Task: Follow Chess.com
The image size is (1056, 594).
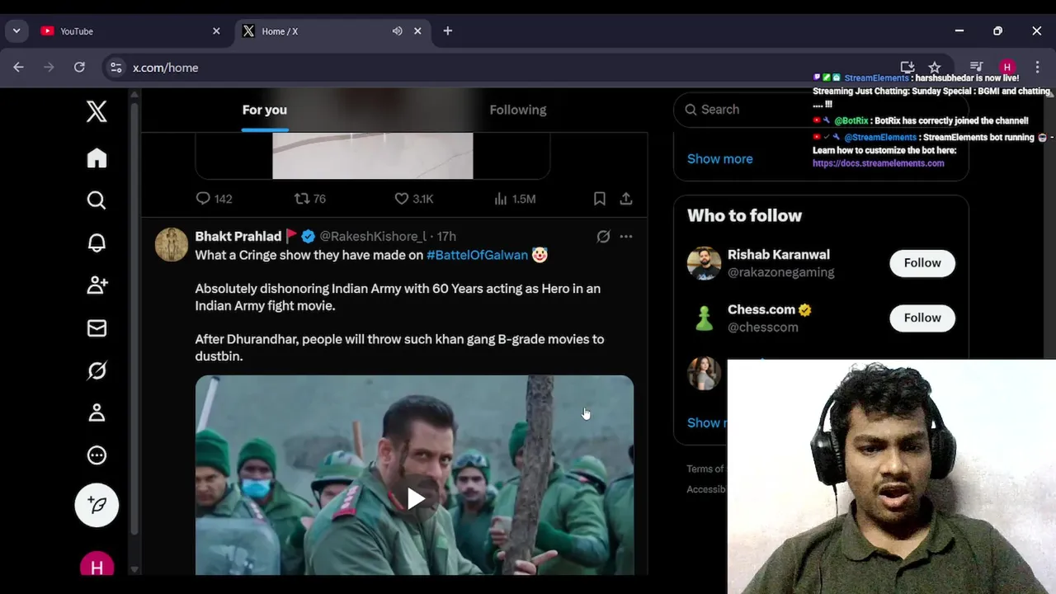Action: pos(922,318)
